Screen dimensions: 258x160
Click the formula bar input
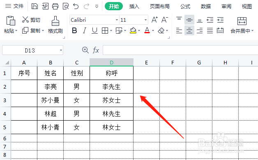pyautogui.click(x=180, y=50)
